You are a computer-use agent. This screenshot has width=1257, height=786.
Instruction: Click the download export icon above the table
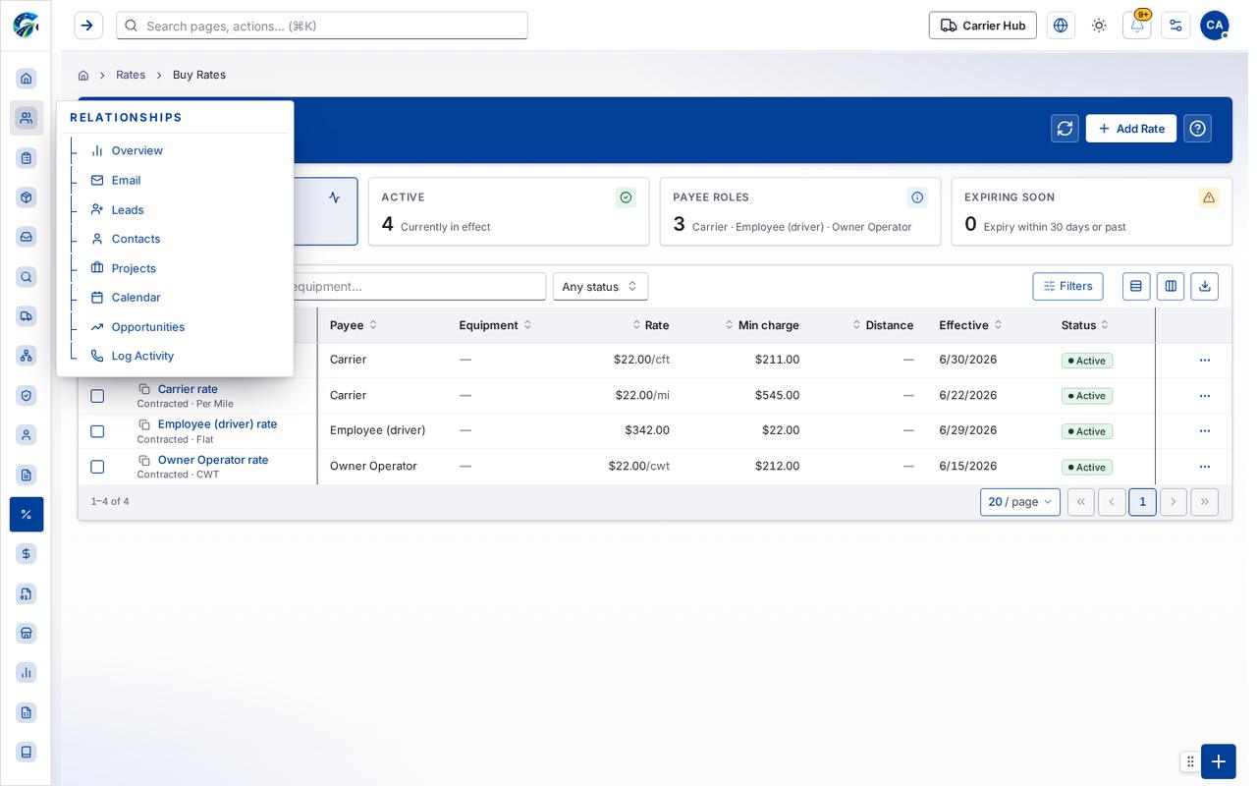coord(1204,286)
